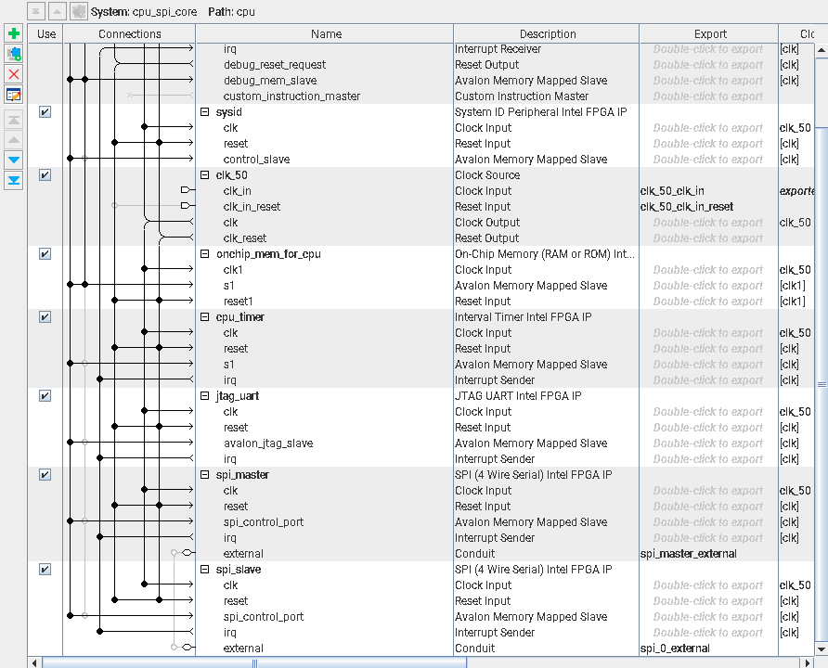828x668 pixels.
Task: Click export cell for debug_mem_slave row
Action: 707,81
